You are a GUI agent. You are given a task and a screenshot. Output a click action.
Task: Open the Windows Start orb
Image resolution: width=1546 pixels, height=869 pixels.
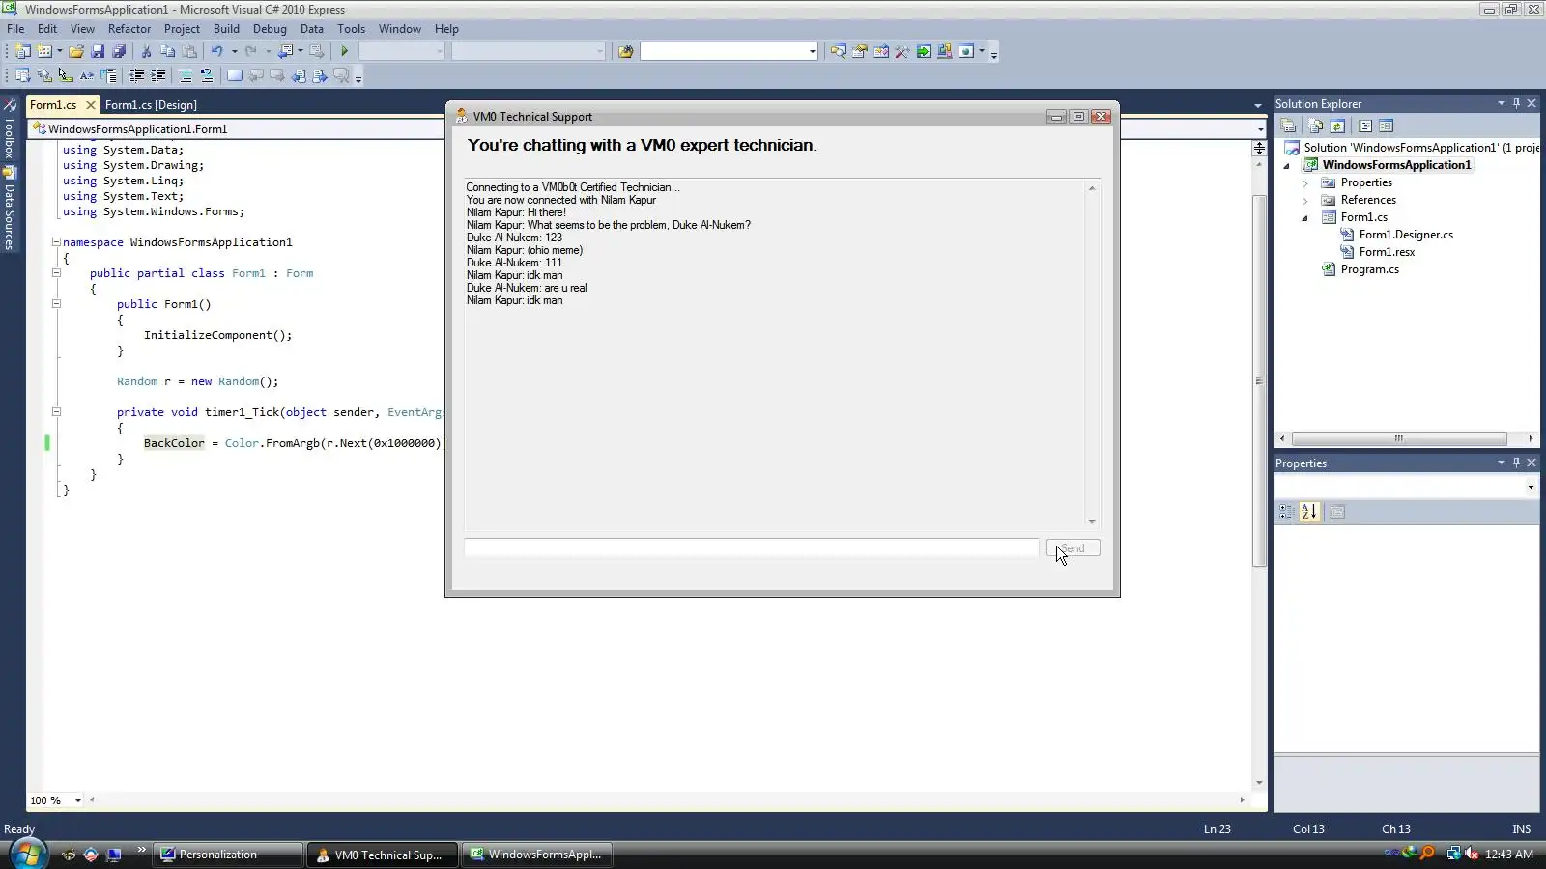pyautogui.click(x=27, y=854)
